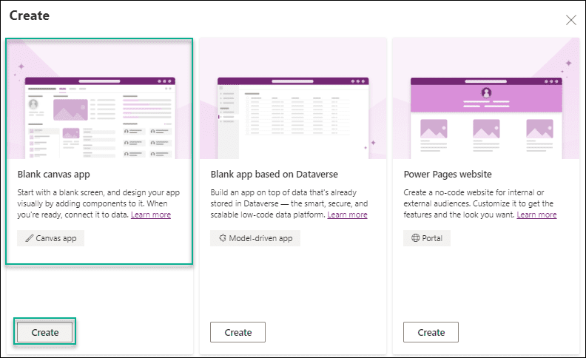Click the Create dialog heading

pos(29,16)
